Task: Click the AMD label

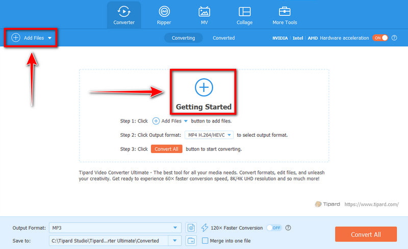Action: 313,38
